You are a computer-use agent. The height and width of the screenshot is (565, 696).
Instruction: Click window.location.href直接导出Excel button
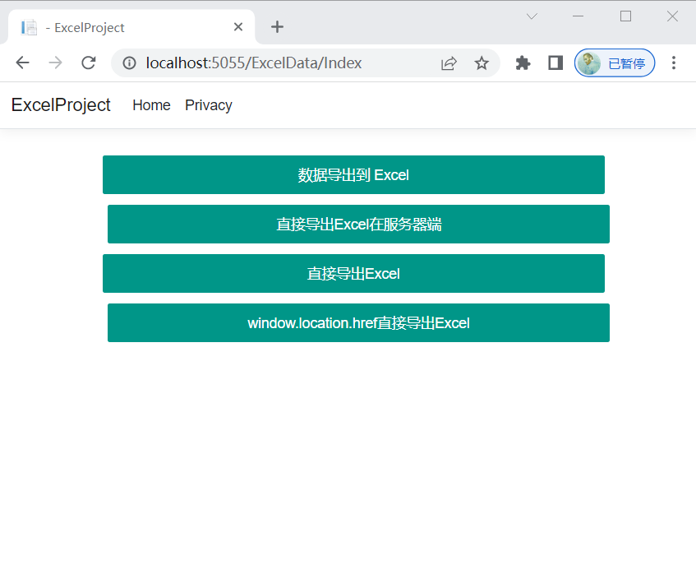pyautogui.click(x=358, y=322)
